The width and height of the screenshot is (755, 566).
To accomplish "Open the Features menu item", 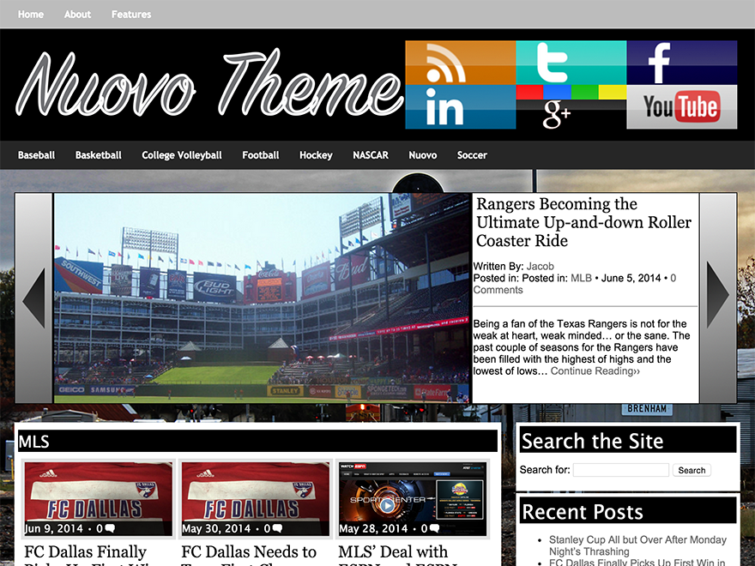I will point(131,15).
